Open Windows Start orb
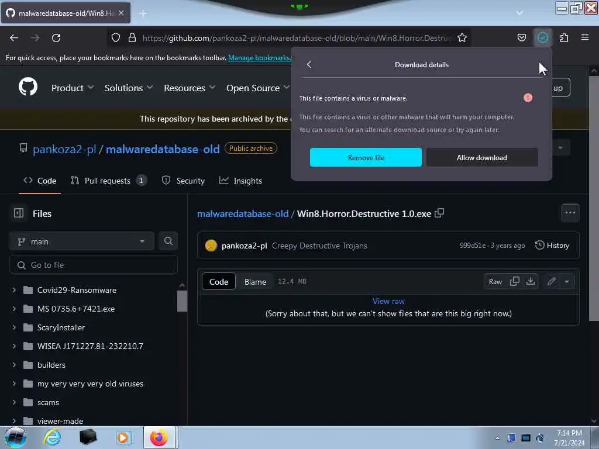This screenshot has width=599, height=449. (x=16, y=437)
